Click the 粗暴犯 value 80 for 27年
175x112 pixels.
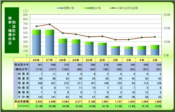(49, 78)
